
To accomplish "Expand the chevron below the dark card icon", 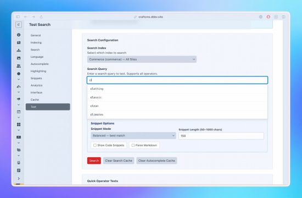I will click(x=19, y=143).
